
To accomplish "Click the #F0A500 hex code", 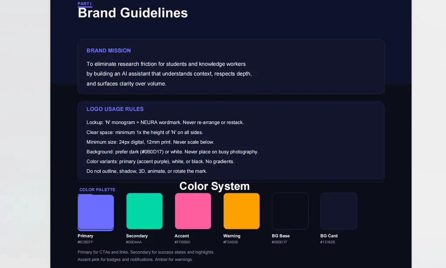I will pyautogui.click(x=231, y=242).
